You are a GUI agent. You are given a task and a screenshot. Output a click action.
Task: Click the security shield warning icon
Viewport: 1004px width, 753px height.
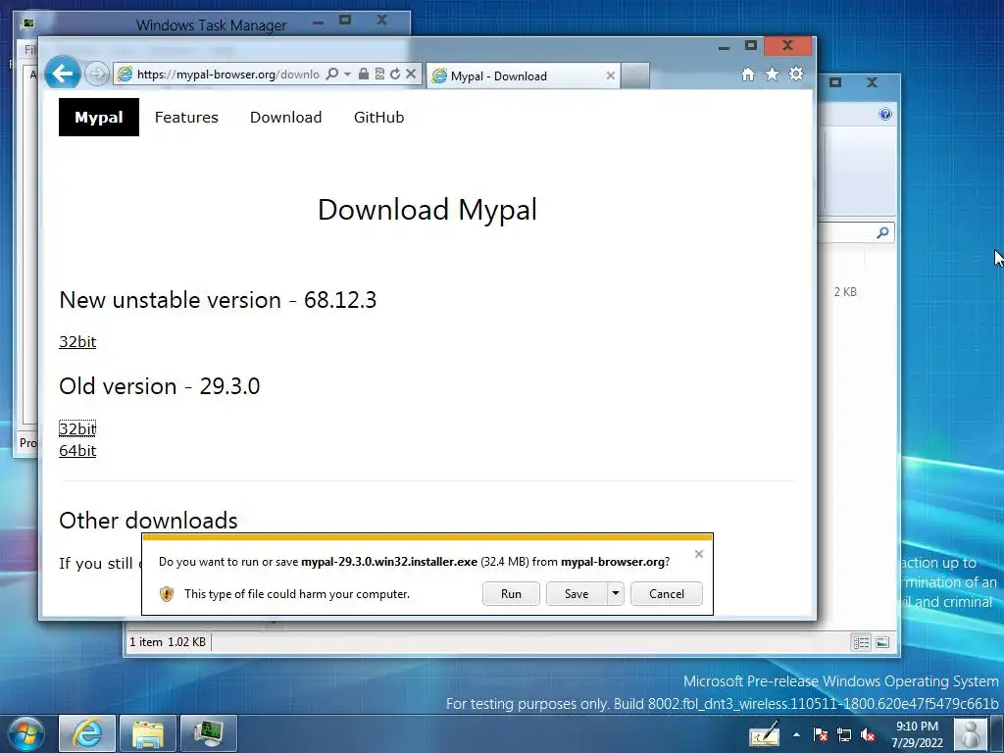(167, 594)
